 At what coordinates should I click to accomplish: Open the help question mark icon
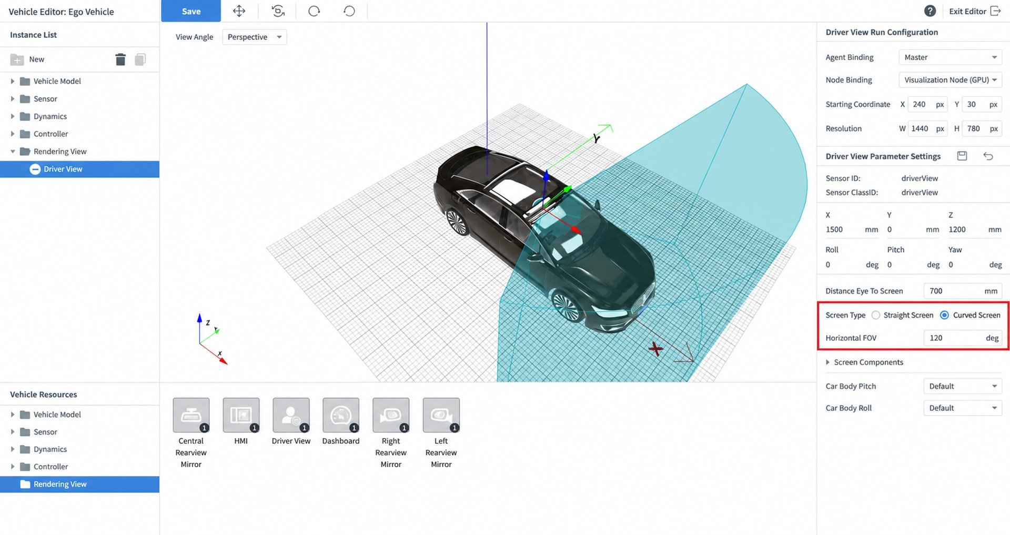click(x=930, y=11)
